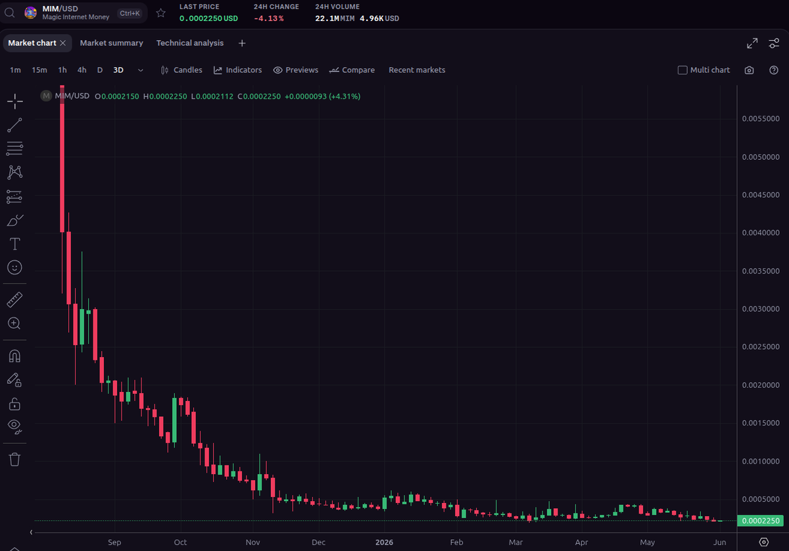Set timeframe to 1h
789x551 pixels.
coord(62,70)
